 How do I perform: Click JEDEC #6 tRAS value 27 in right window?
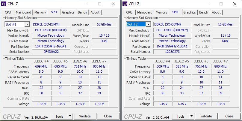click(201, 88)
